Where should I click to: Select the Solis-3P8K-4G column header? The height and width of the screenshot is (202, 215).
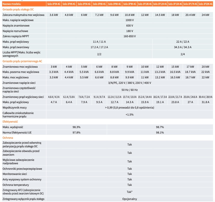coord(114,4)
